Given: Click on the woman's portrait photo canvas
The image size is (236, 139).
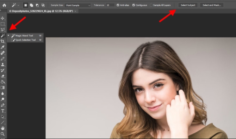Looking at the screenshot, I should click(141, 88).
